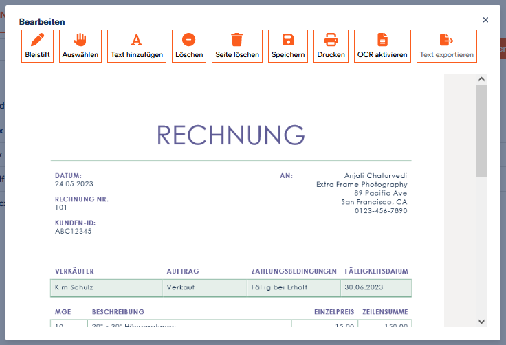Viewport: 506px width, 345px height.
Task: Click the DATUM: label
Action: [x=69, y=175]
